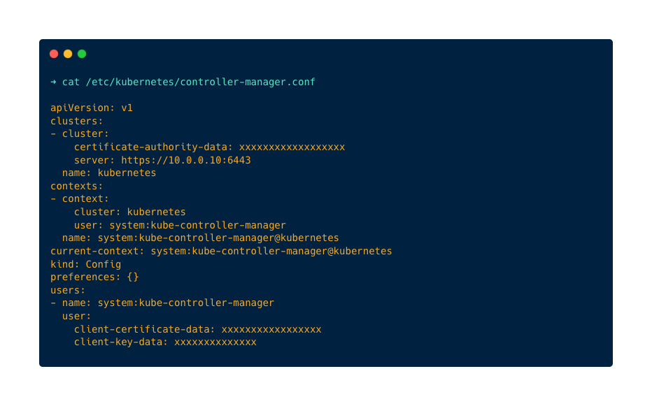
Task: Open the https://10.0.0.10:6443 server URL
Action: click(x=186, y=160)
